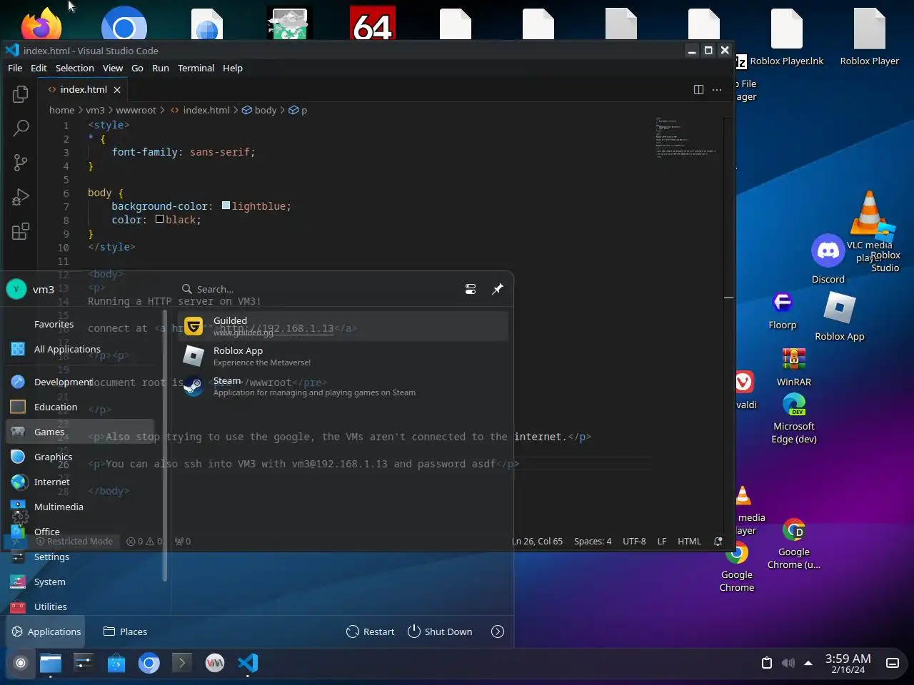Click the vm3 user avatar
Image resolution: width=914 pixels, height=685 pixels.
point(16,289)
